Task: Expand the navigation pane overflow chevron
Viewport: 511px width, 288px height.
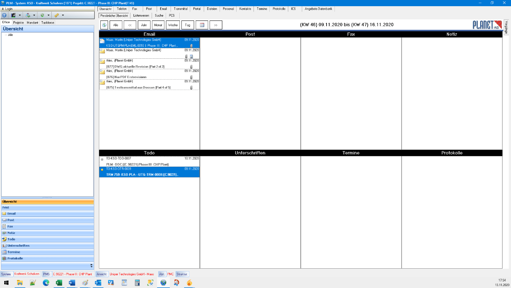Action: tap(91, 266)
